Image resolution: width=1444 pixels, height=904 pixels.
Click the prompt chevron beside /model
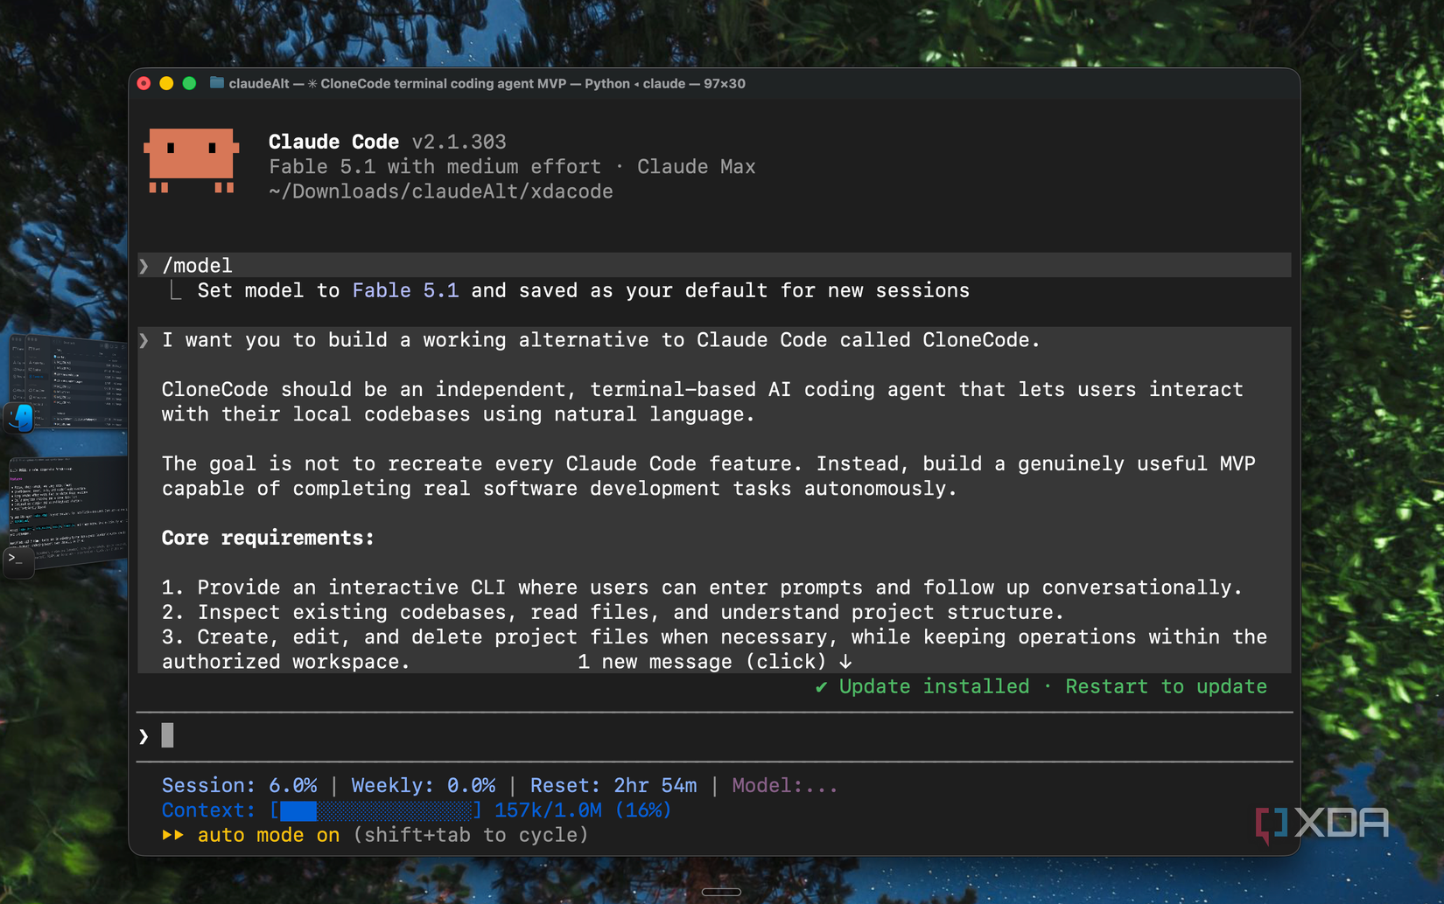144,266
